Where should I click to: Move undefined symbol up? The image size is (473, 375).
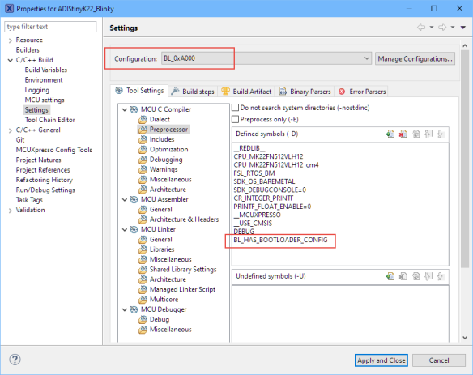428,276
